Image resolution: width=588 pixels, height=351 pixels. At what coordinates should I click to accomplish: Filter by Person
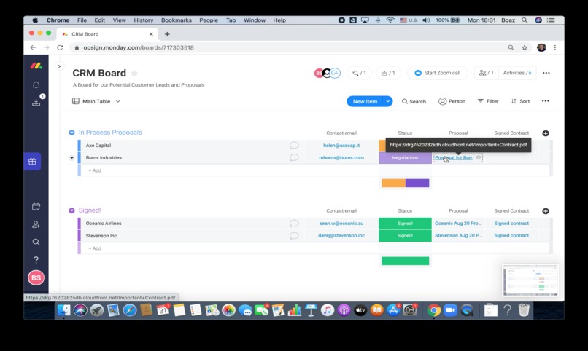(452, 101)
